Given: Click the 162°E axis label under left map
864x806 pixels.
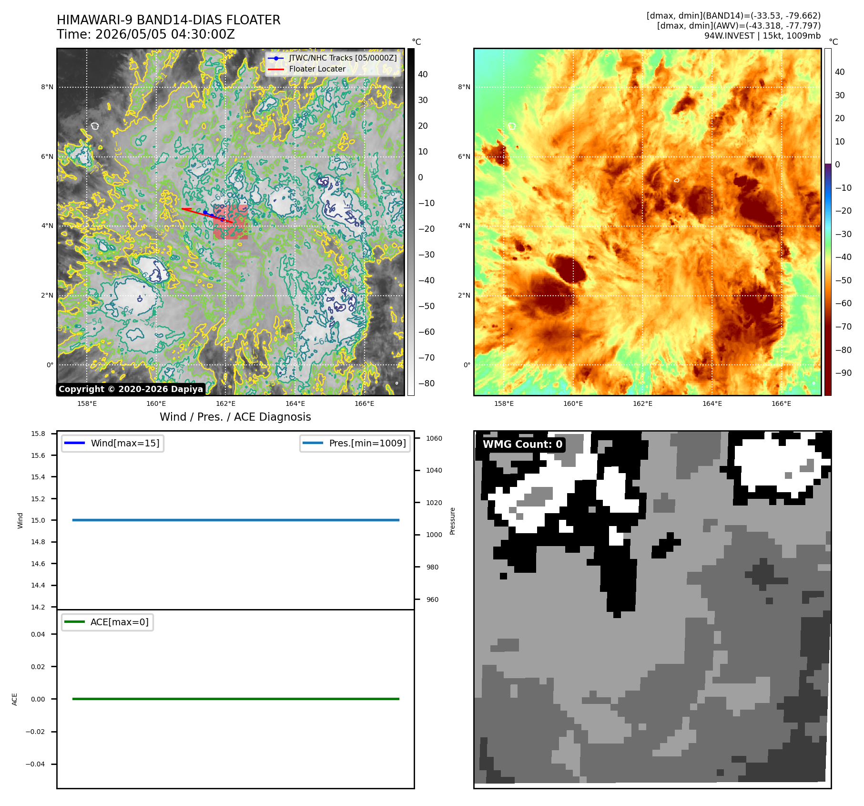Looking at the screenshot, I should click(225, 403).
